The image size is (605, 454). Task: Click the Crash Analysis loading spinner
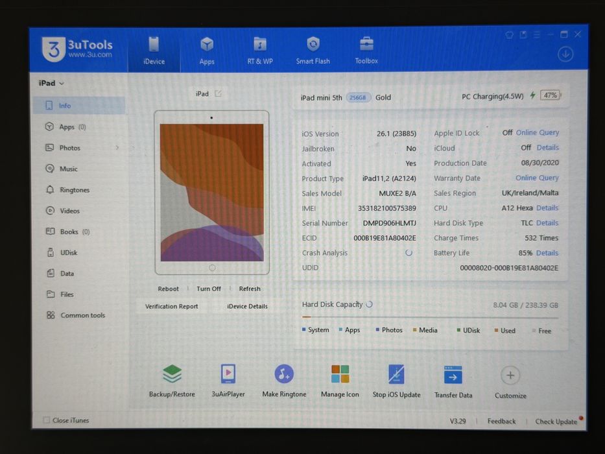[x=409, y=253]
